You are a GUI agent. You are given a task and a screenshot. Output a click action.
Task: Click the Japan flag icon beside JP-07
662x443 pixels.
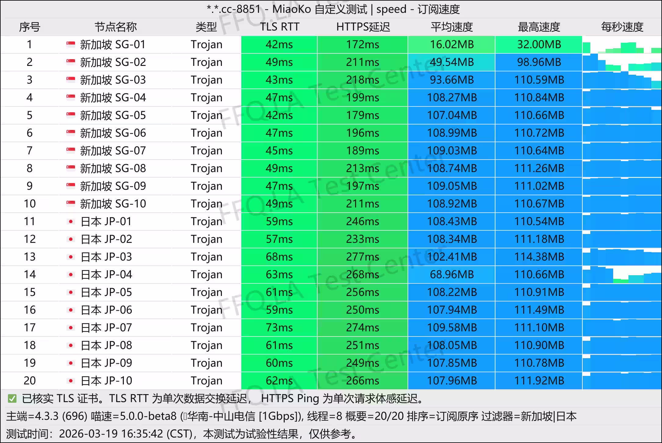pyautogui.click(x=70, y=327)
